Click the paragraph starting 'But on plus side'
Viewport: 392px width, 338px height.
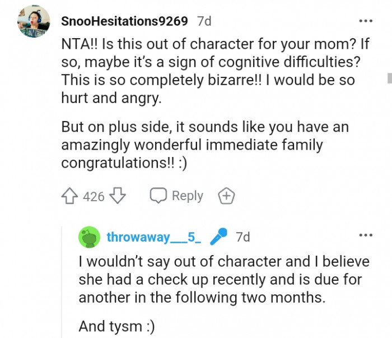coord(204,145)
